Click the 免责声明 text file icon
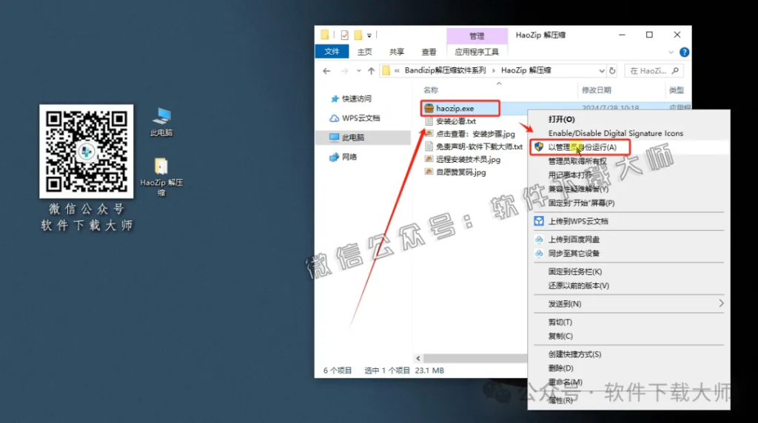Viewport: 758px width, 423px height. pos(429,146)
